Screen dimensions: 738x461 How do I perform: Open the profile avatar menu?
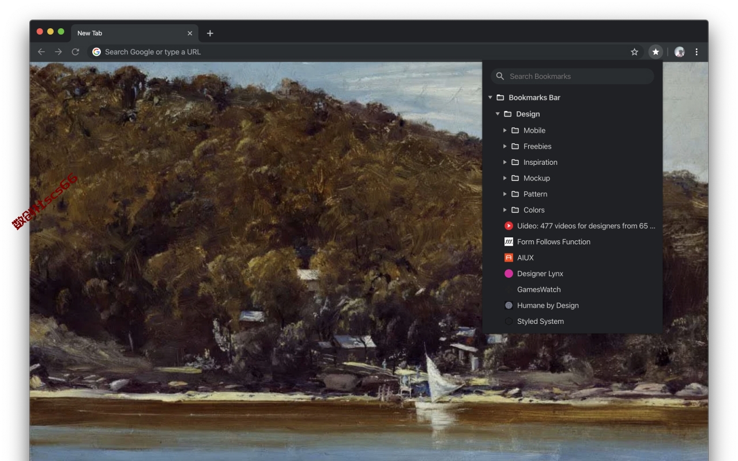click(679, 52)
